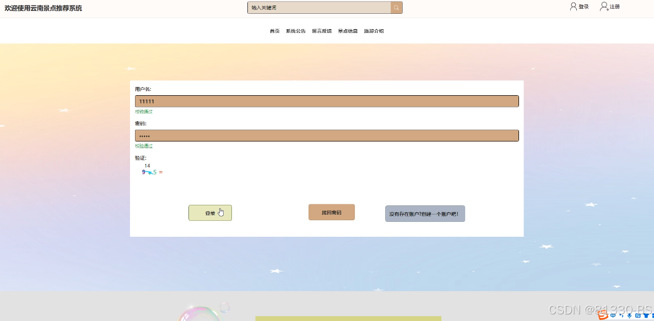Open the soft keyboard icon in IME bar
This screenshot has width=654, height=321.
pyautogui.click(x=637, y=315)
